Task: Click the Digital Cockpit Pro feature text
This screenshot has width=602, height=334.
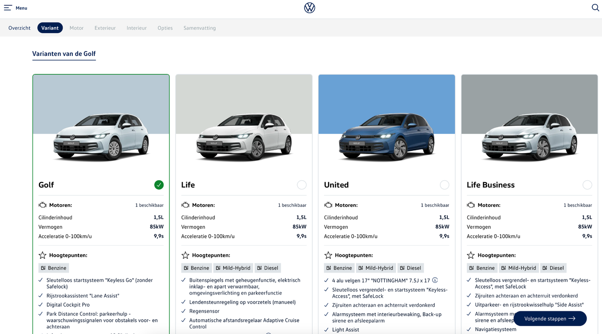Action: [x=68, y=305]
